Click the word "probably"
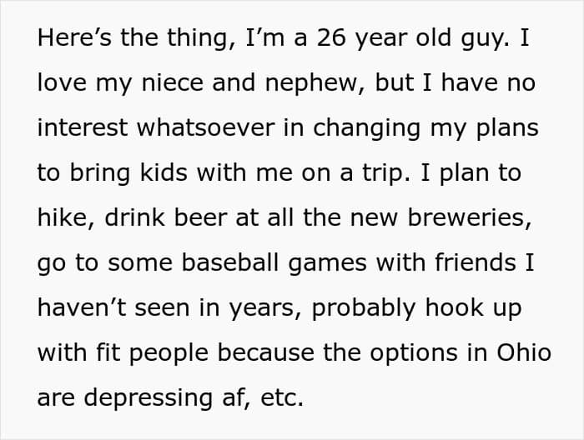The width and height of the screenshot is (584, 440). (x=364, y=309)
